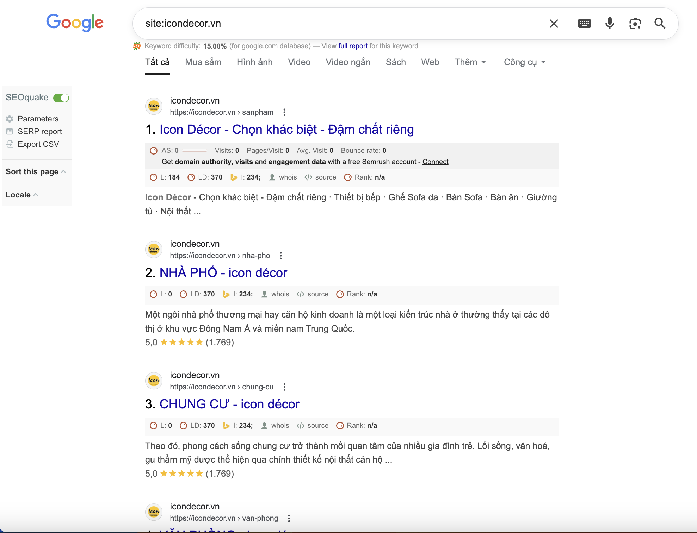Click LD: 370 parameter in result 1
697x533 pixels.
tap(205, 177)
